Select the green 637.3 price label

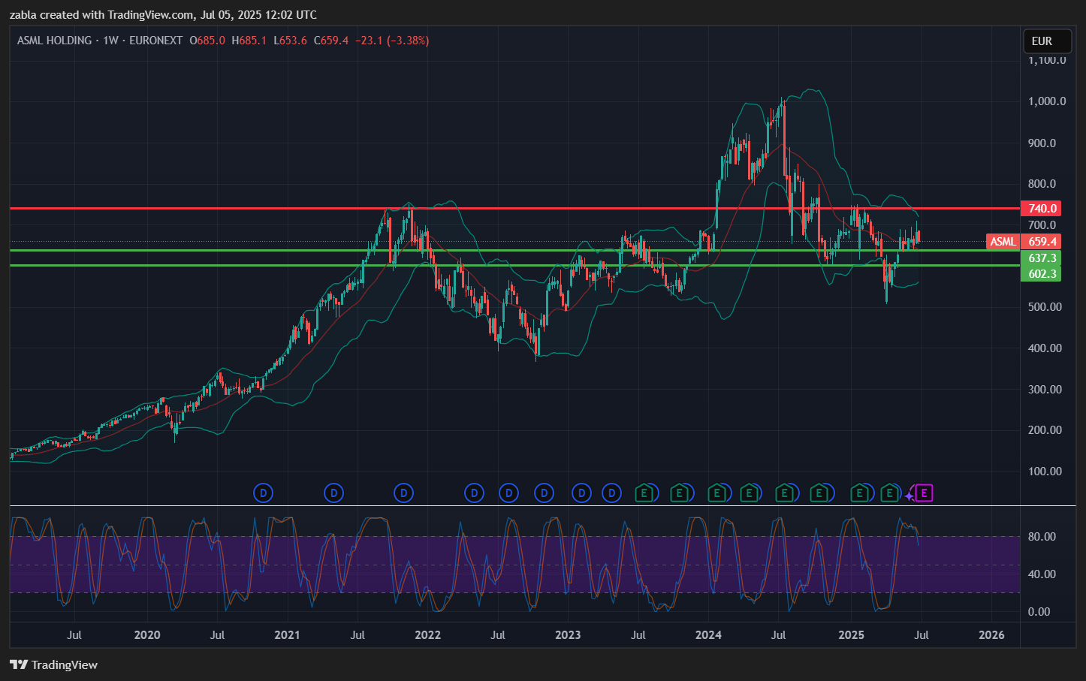1042,258
